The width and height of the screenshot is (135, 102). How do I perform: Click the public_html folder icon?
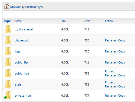click(8, 73)
